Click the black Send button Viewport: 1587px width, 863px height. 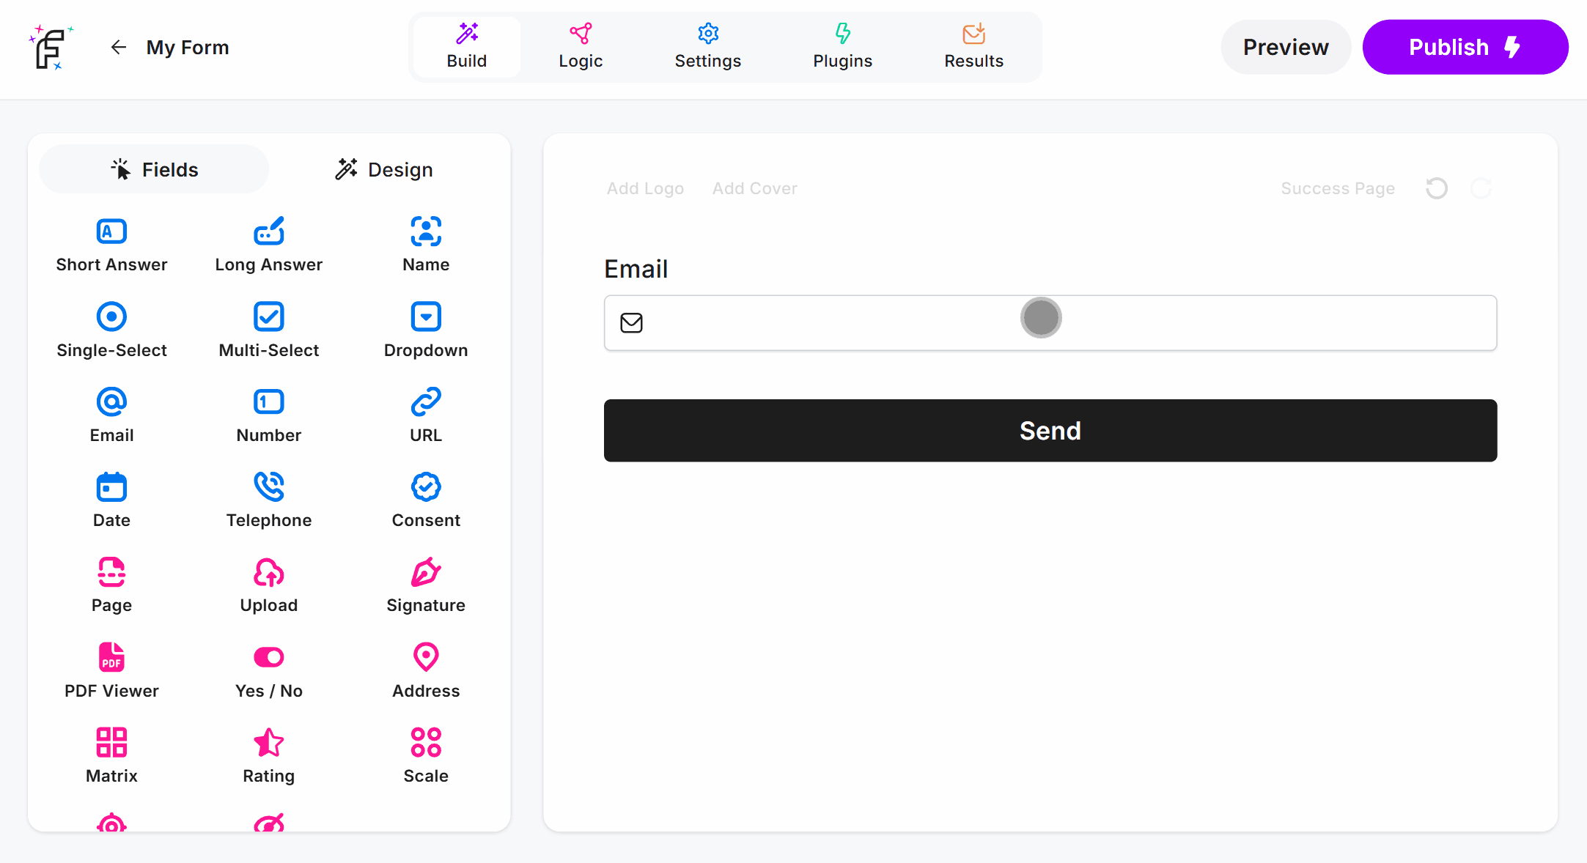(1050, 431)
